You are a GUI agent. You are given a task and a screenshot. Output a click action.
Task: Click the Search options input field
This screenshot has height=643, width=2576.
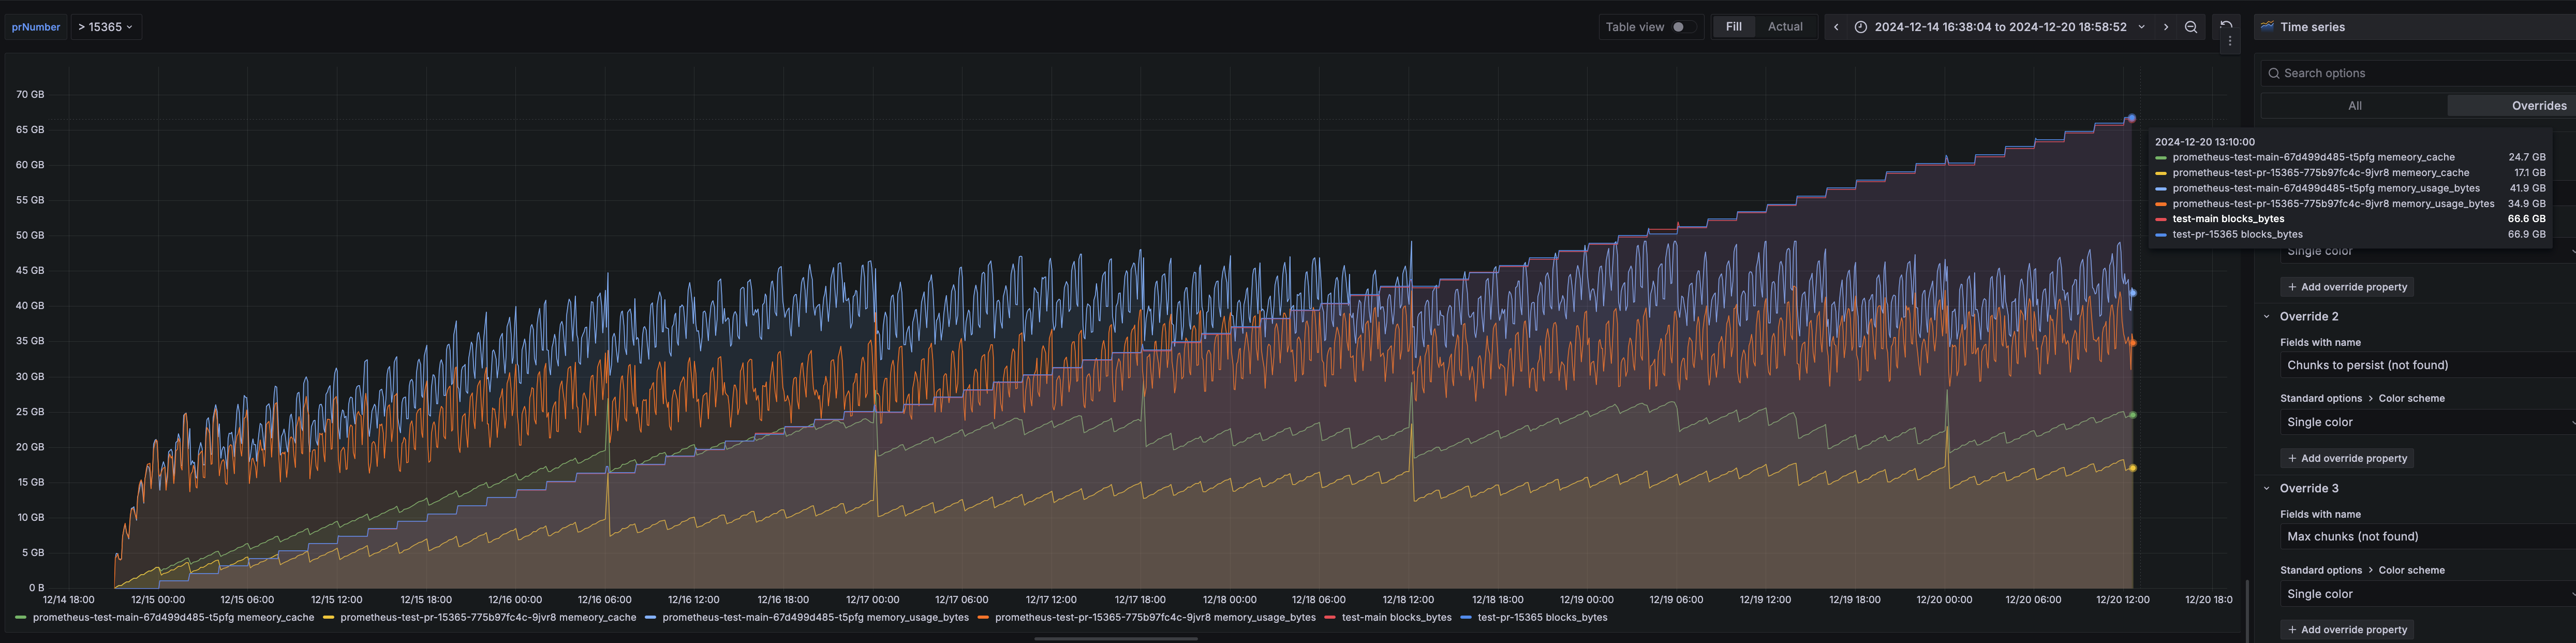click(x=2400, y=73)
